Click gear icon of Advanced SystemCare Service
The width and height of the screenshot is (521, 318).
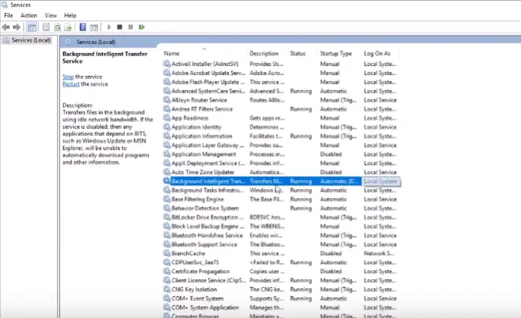click(x=167, y=90)
